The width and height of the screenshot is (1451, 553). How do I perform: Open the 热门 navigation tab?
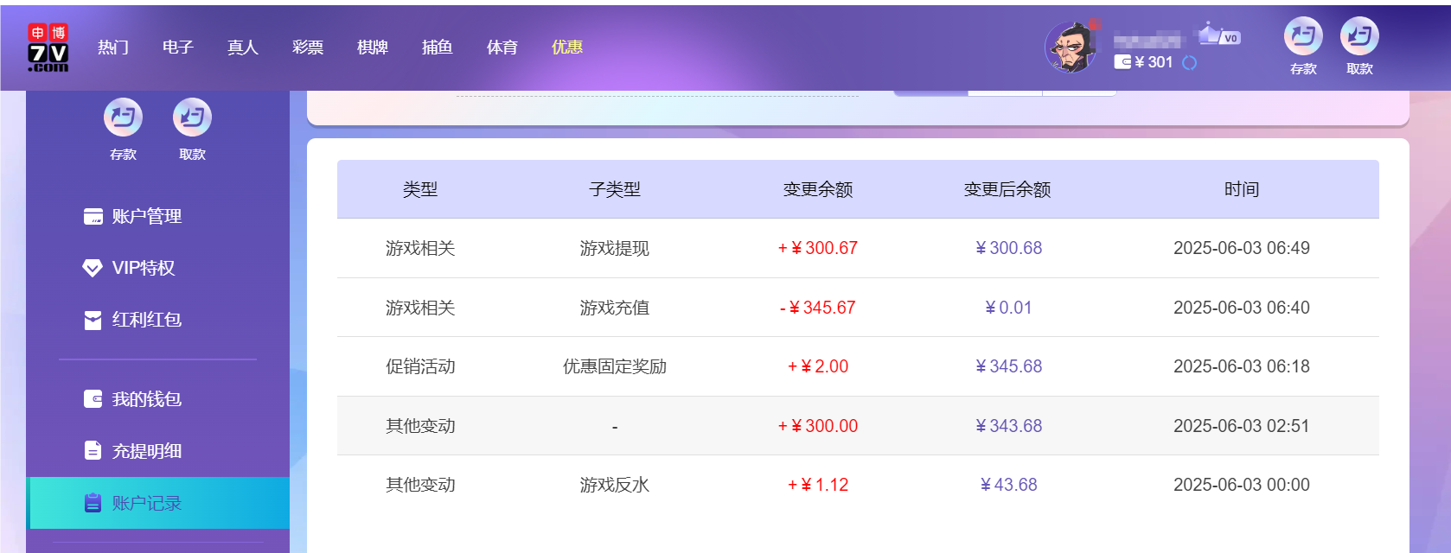pyautogui.click(x=113, y=48)
